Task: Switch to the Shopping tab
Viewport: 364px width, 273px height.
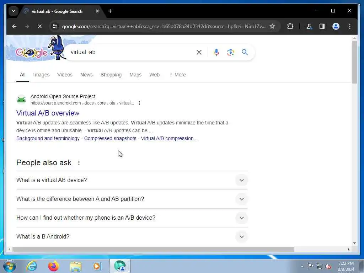Action: (111, 75)
